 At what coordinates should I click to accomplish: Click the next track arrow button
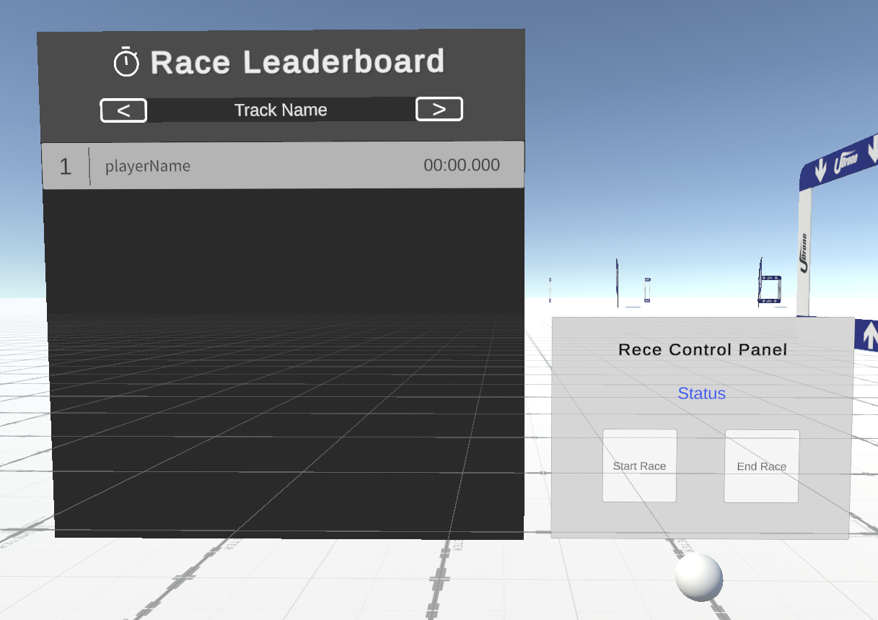439,109
